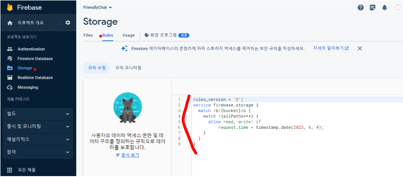Click line allow read, write: if
Screen dimensions: 403x177
click(234, 122)
